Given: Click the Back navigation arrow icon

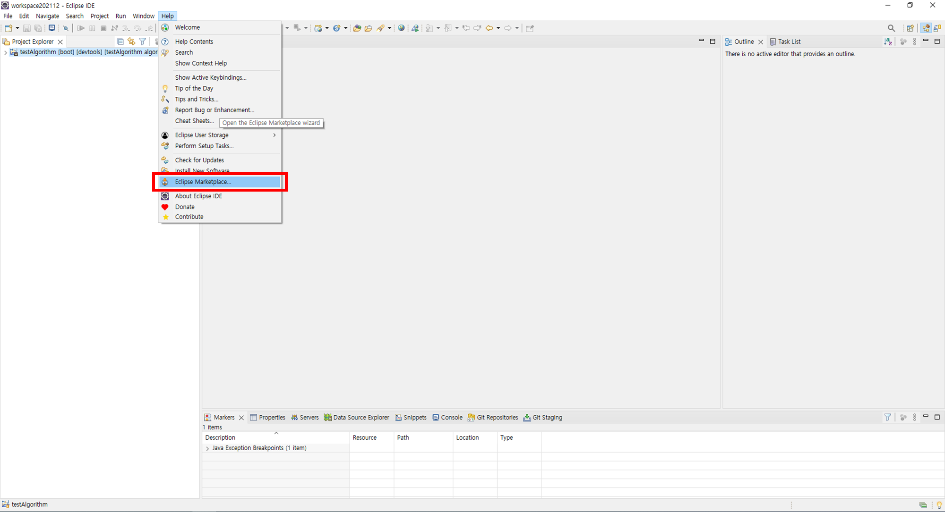Looking at the screenshot, I should point(489,28).
